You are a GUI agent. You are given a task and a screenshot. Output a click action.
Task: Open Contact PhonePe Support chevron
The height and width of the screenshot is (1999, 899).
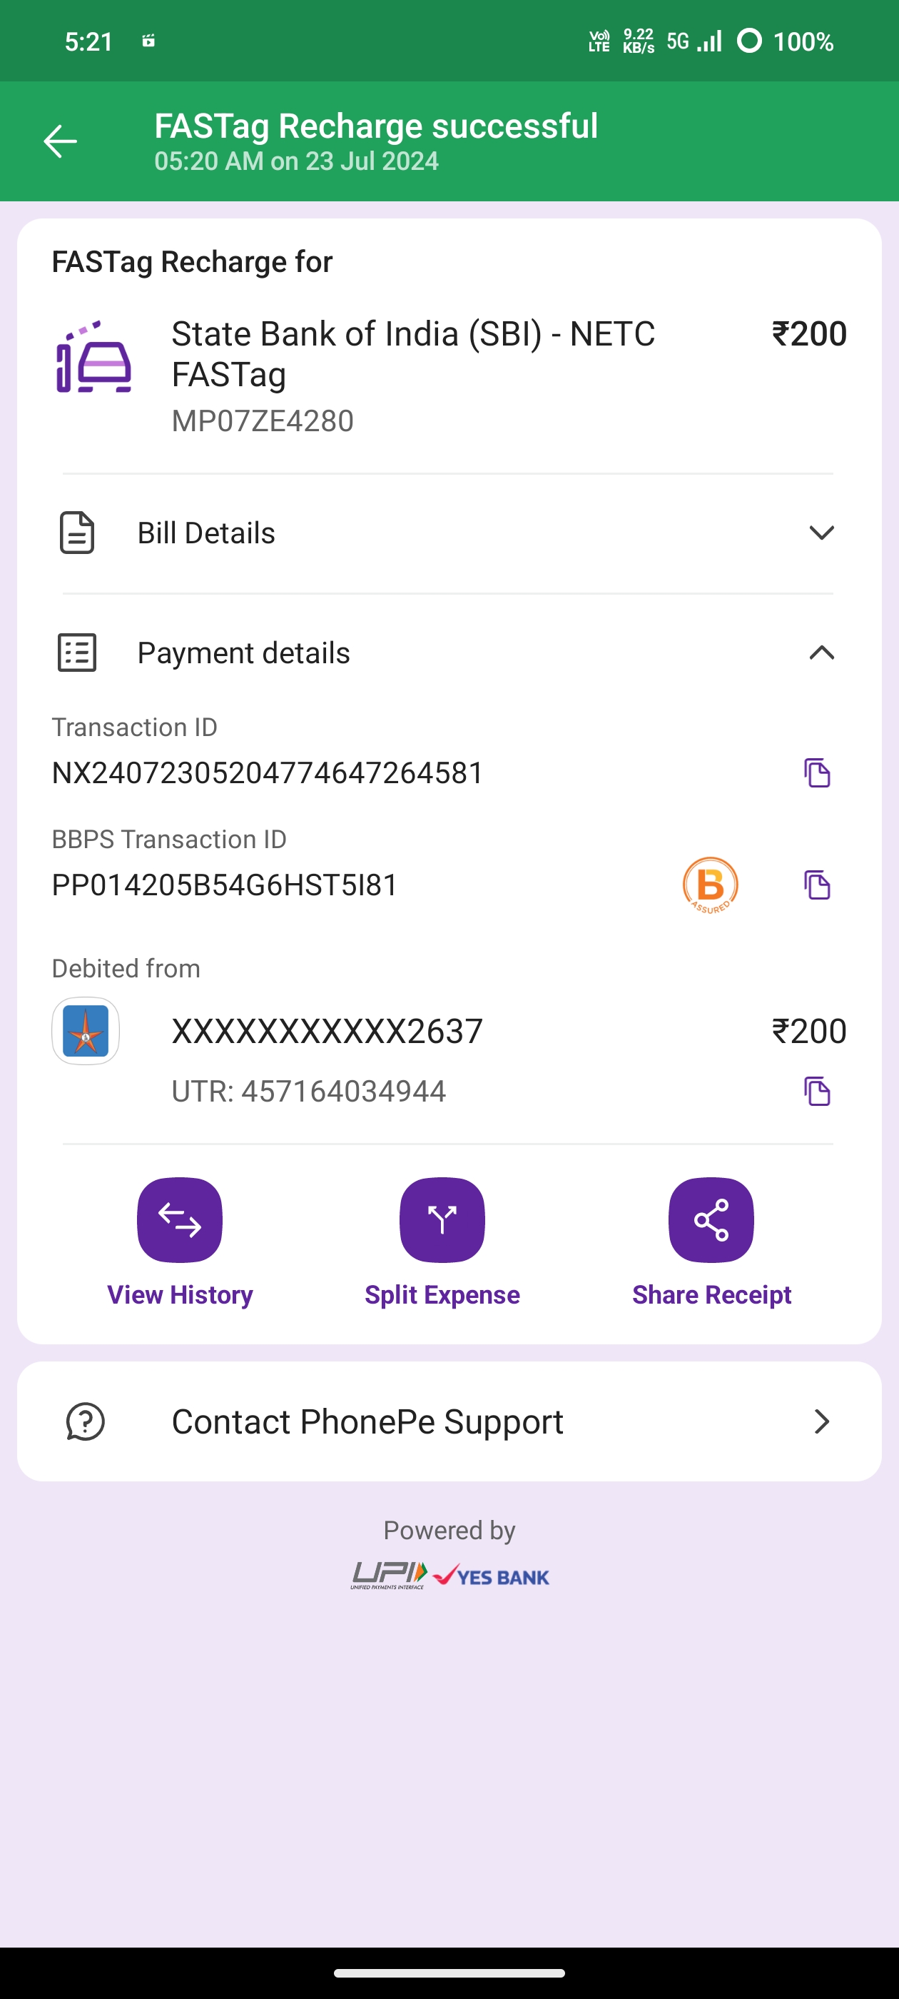(x=821, y=1421)
